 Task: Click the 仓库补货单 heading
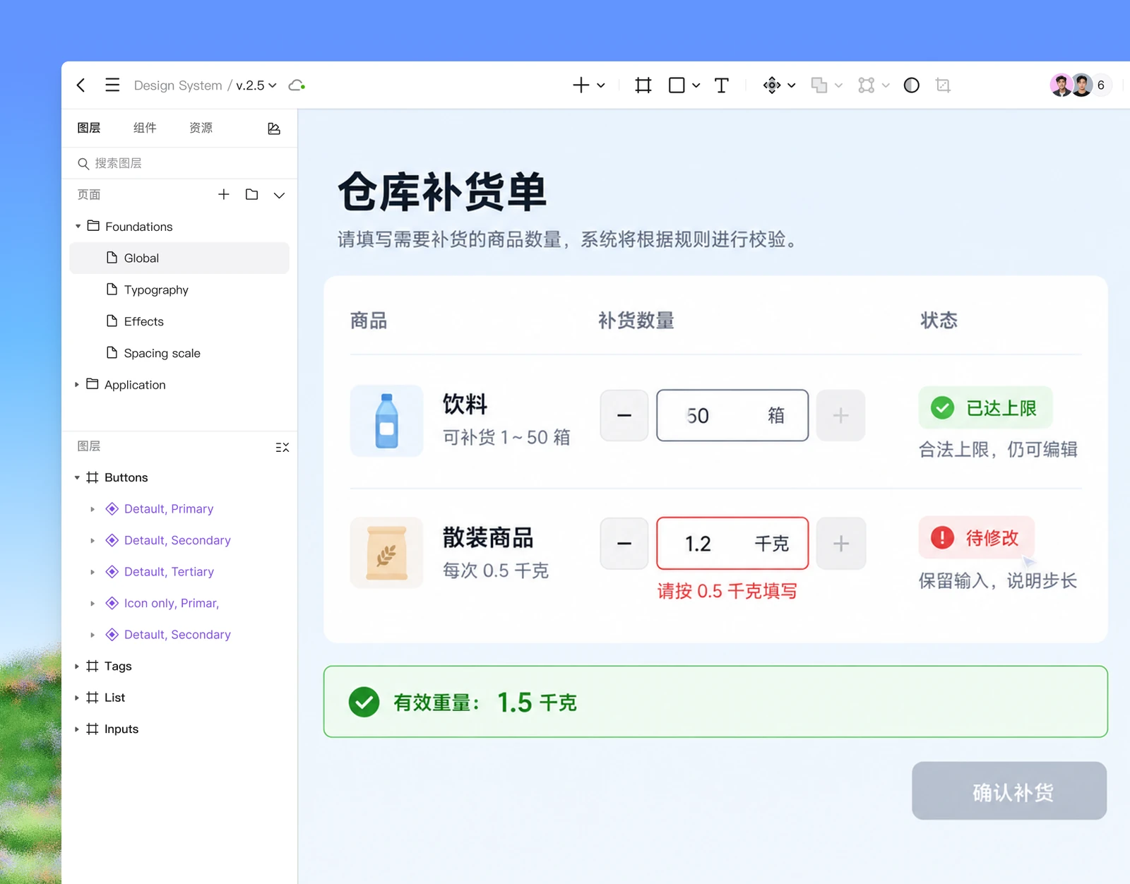tap(442, 192)
